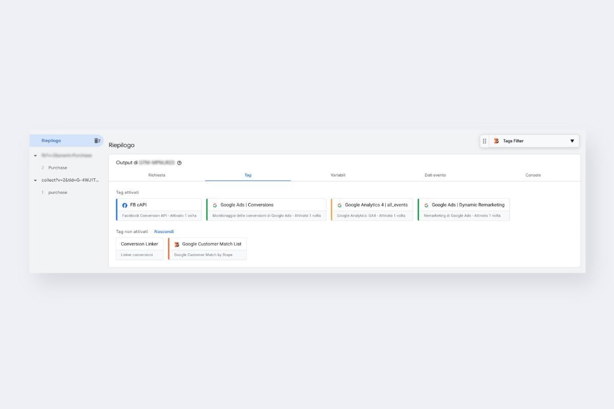Collapse the collect?v=2 request group
This screenshot has height=409, width=614.
pos(35,180)
